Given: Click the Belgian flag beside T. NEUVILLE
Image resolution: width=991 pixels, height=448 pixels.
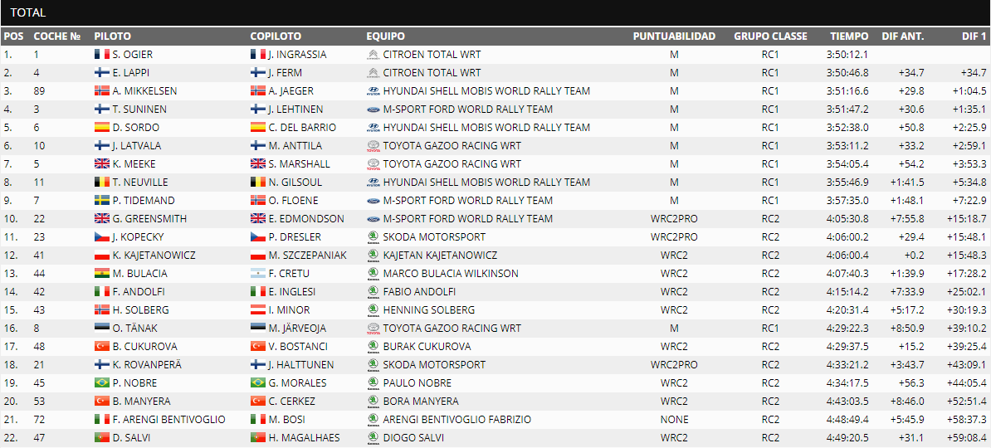Looking at the screenshot, I should point(102,183).
